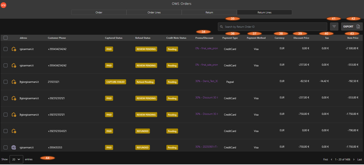Viewport: 364px width, 165px height.
Task: Click the phone number +3923123124321
Action: (57, 131)
